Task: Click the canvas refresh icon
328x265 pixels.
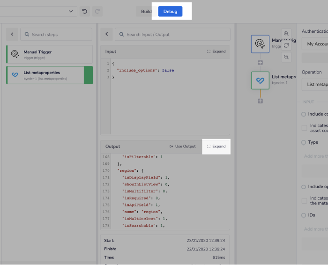Action: tap(286, 45)
